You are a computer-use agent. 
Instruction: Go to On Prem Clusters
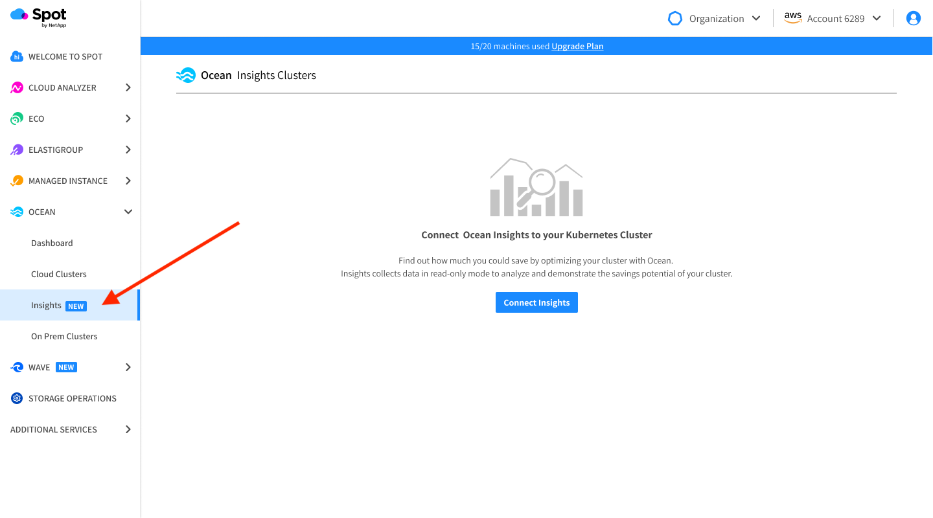tap(64, 336)
